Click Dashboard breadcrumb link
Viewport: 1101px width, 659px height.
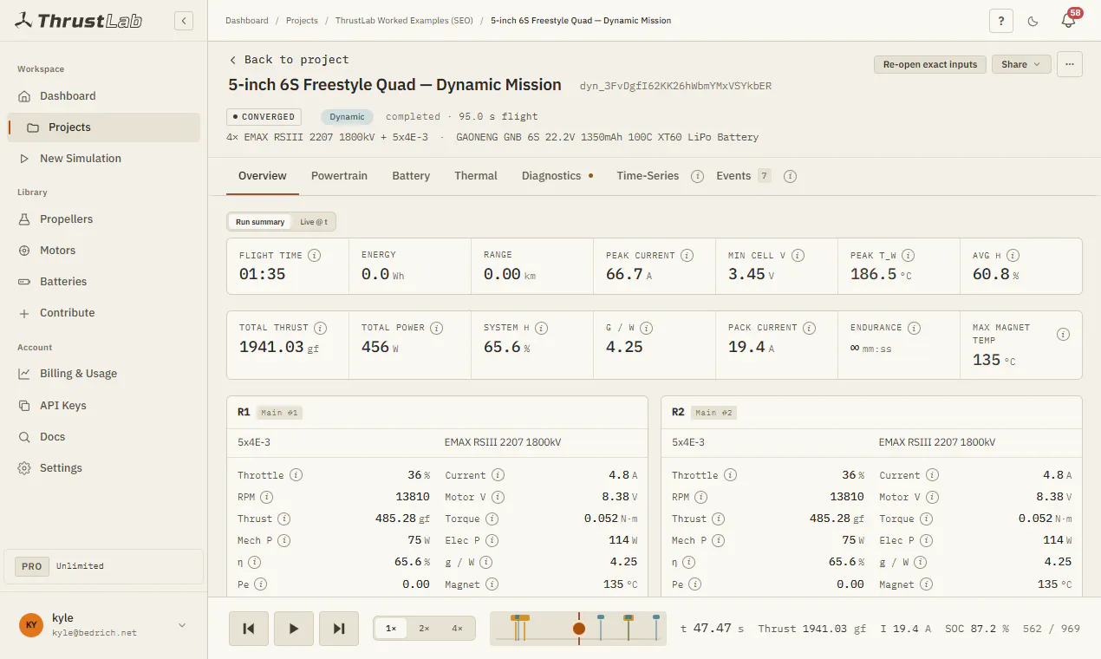(x=246, y=21)
